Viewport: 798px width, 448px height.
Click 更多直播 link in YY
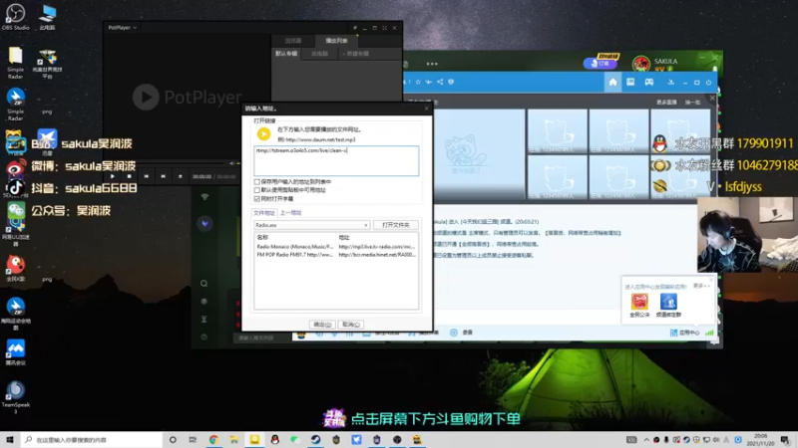coord(666,103)
